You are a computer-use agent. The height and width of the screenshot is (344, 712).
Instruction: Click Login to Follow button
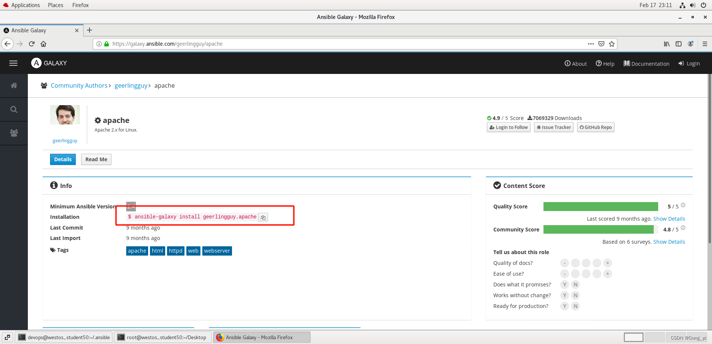(x=509, y=127)
